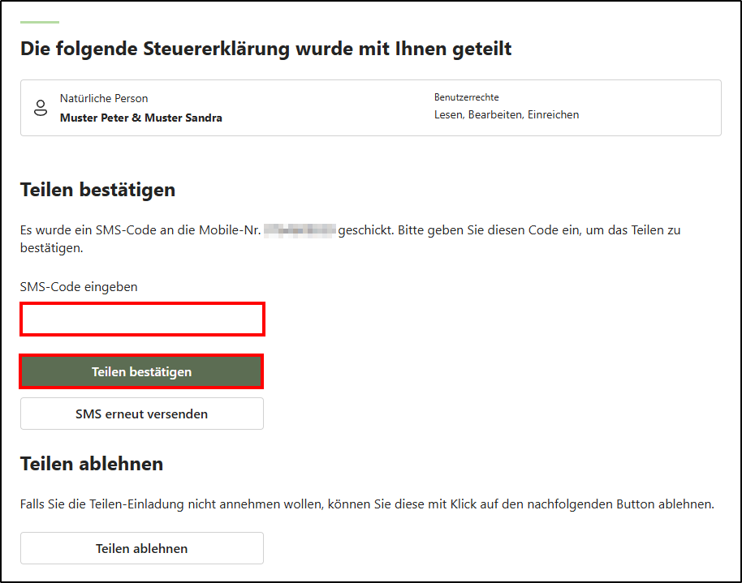Click the text Es wurde ein SMS-Code
This screenshot has width=742, height=583.
coord(89,230)
